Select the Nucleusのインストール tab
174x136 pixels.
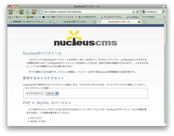pos(119,22)
